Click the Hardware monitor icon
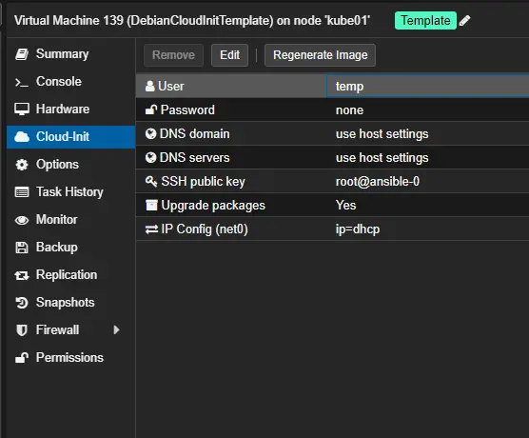The height and width of the screenshot is (438, 529). 22,109
